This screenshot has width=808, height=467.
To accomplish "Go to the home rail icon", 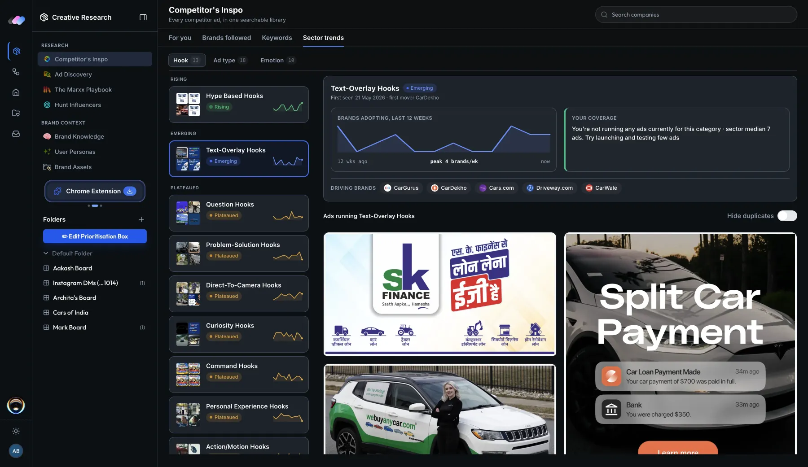I will click(16, 92).
